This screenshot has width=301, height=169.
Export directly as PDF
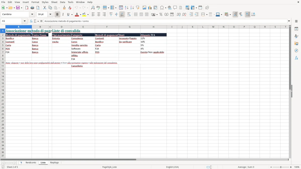[x=27, y=8]
